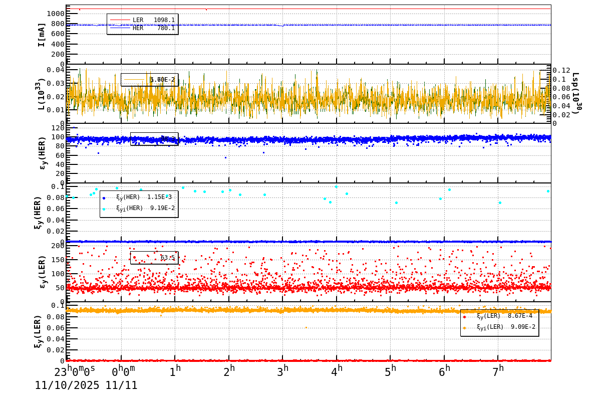Screen dimensions: 601x400
Task: Click the 5h time axis tick label
Action: pos(390,371)
